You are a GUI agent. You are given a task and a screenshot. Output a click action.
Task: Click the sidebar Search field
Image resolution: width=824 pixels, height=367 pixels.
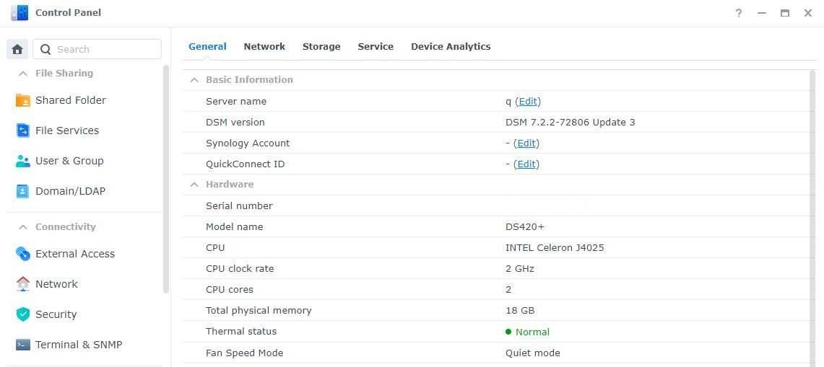[x=97, y=49]
